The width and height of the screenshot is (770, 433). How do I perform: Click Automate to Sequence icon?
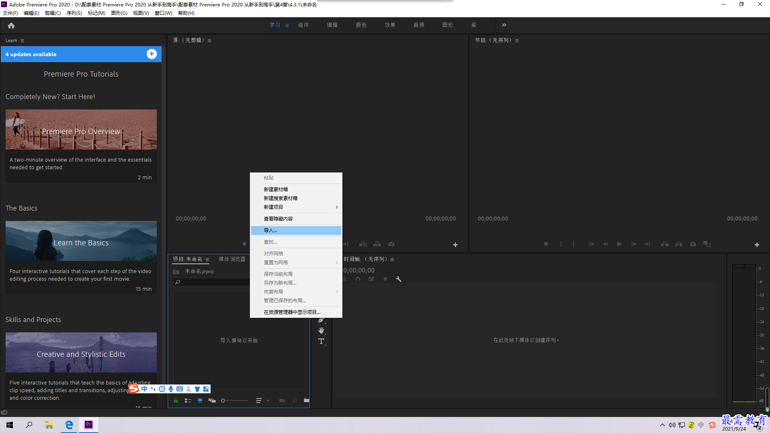tap(282, 401)
